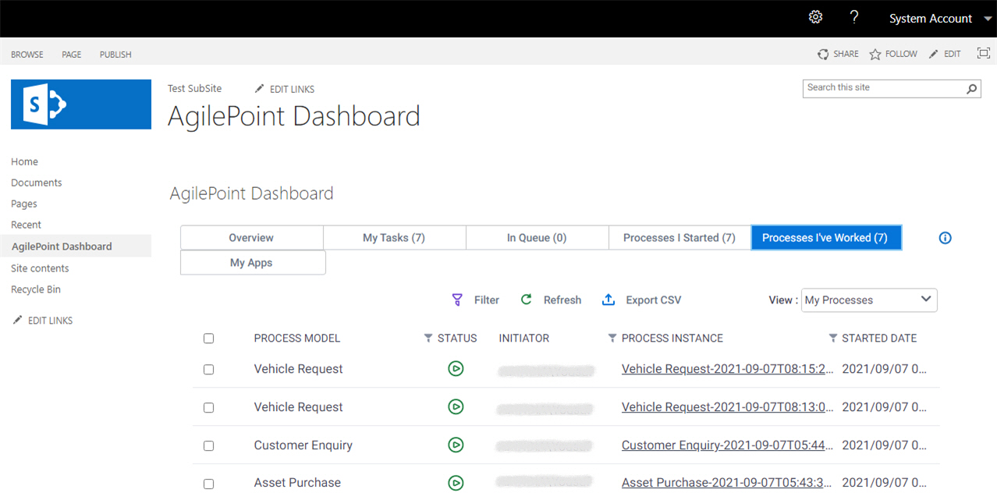This screenshot has height=500, width=997.
Task: Click the INITIATOR column header
Action: [524, 339]
